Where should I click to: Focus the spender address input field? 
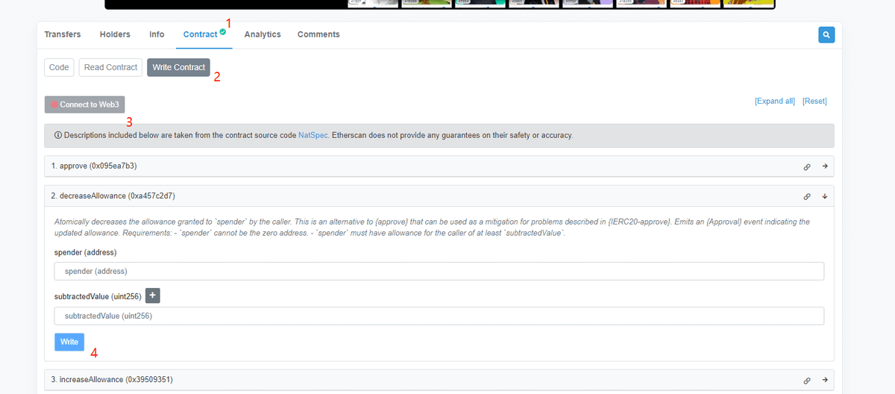pyautogui.click(x=439, y=271)
